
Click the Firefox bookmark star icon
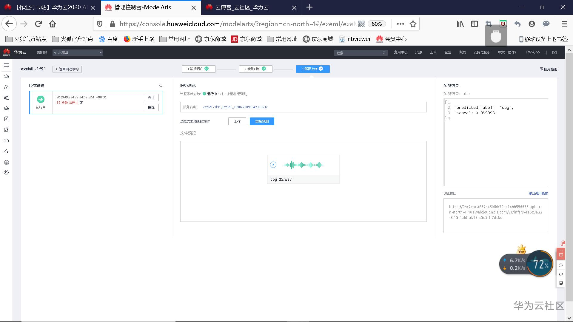[413, 24]
